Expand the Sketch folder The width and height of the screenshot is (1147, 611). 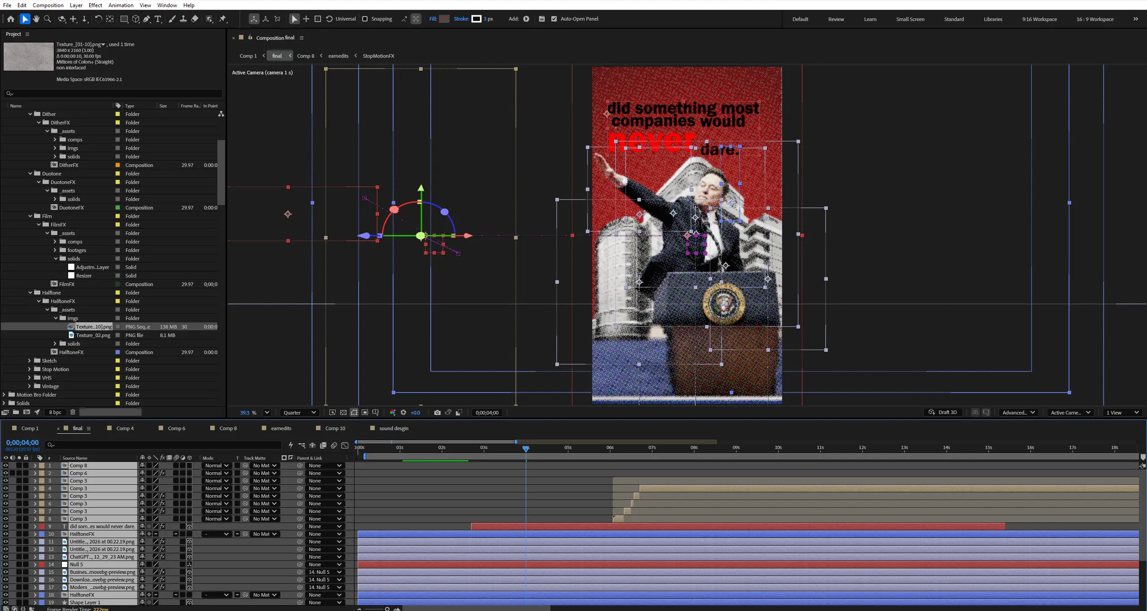tap(30, 360)
